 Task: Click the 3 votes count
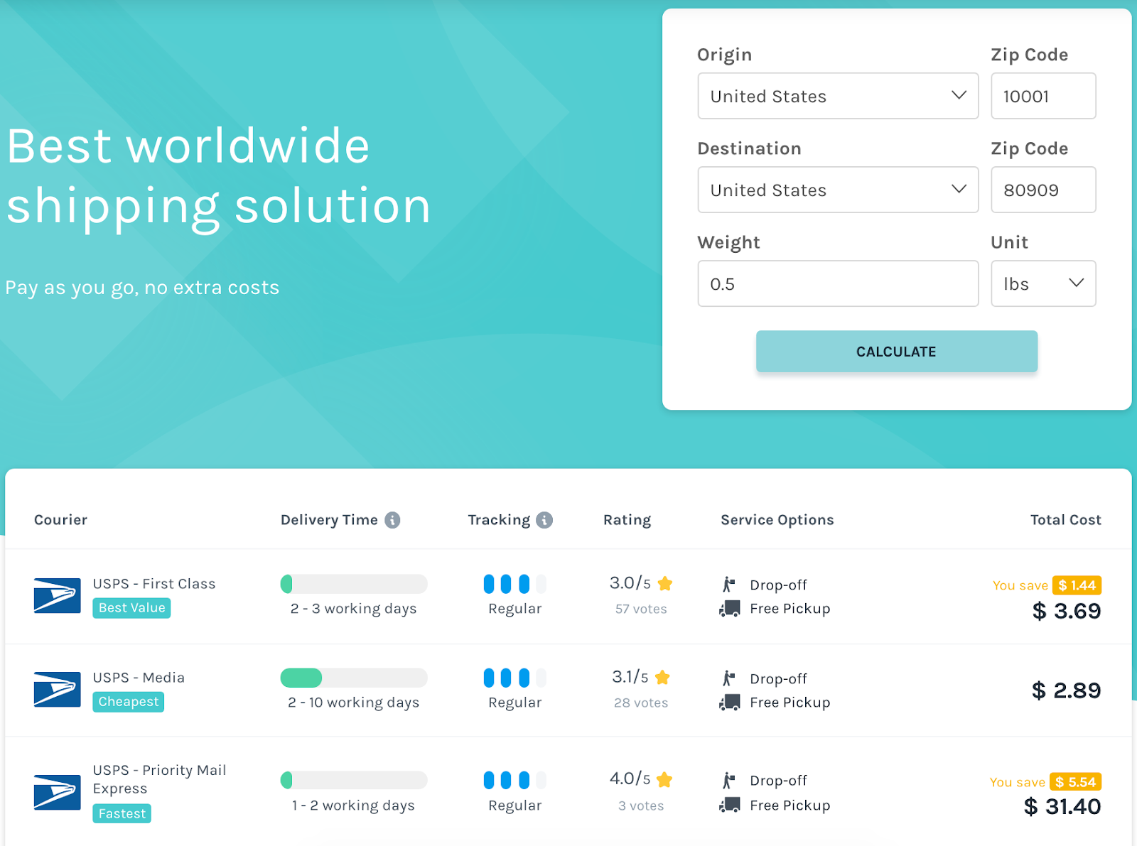pyautogui.click(x=641, y=806)
